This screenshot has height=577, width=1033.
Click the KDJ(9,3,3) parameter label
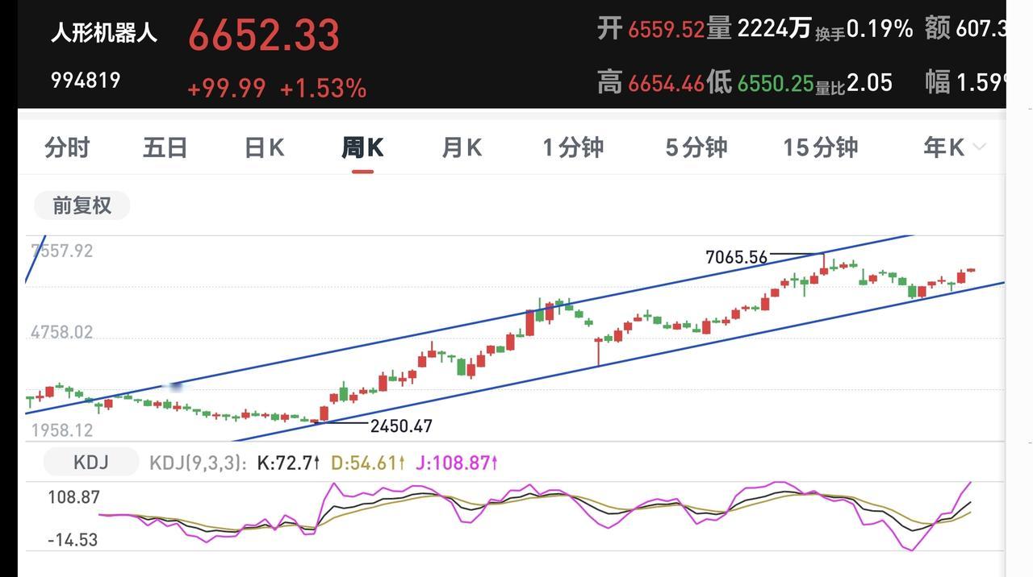pyautogui.click(x=197, y=463)
